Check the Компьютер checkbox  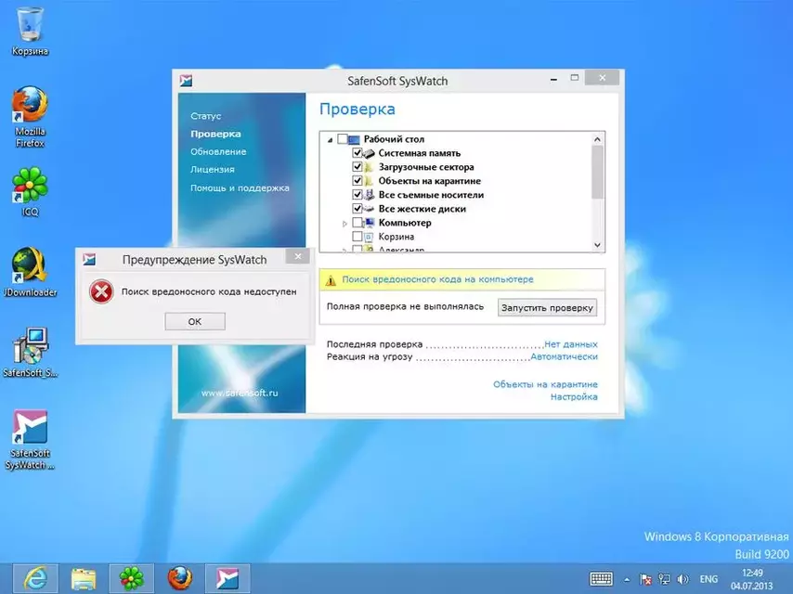357,223
